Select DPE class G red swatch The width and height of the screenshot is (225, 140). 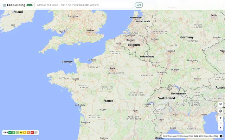coord(32,133)
